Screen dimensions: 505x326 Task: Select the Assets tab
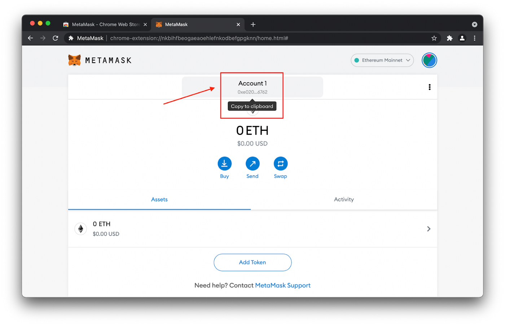coord(159,200)
